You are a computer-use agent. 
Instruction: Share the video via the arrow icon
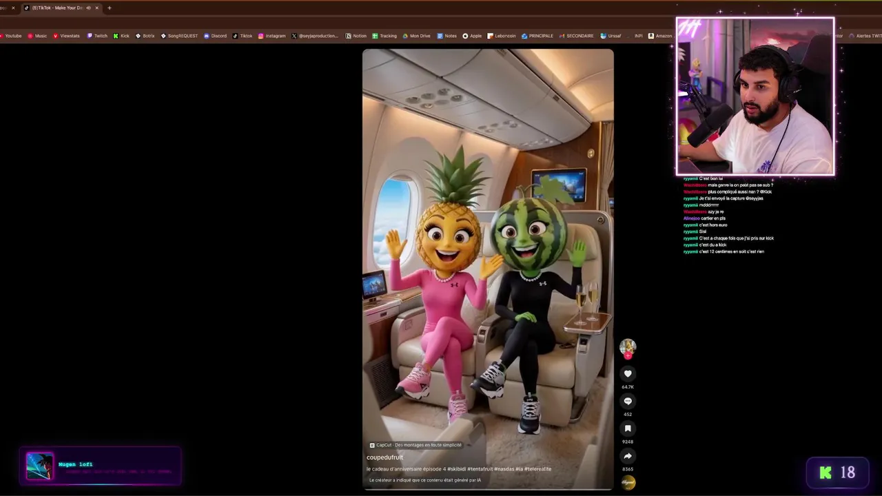[x=627, y=456]
